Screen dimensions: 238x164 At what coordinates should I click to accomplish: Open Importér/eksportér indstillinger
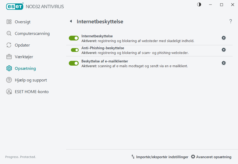[160, 157]
